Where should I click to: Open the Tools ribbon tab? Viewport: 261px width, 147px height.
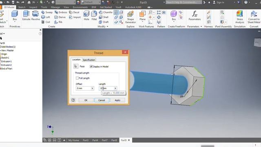(44, 7)
